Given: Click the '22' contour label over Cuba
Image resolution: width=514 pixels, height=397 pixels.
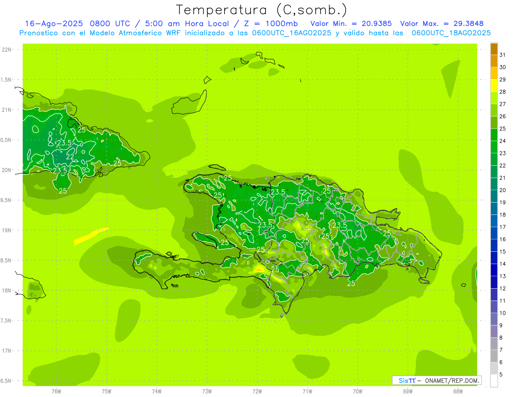Looking at the screenshot, I should (x=70, y=157).
